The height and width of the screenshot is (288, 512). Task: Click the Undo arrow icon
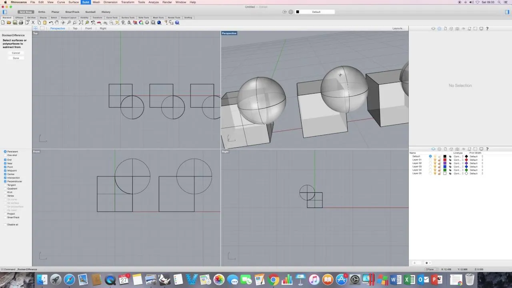point(51,22)
